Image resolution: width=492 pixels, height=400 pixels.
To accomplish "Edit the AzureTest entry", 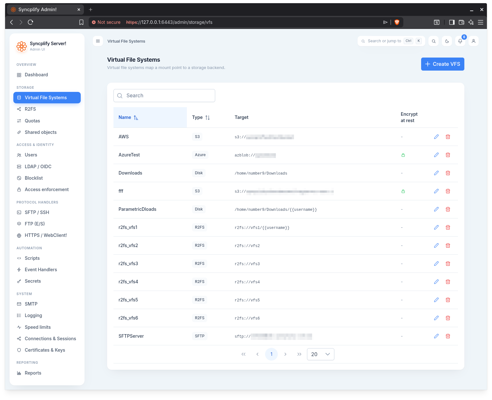I will [436, 155].
